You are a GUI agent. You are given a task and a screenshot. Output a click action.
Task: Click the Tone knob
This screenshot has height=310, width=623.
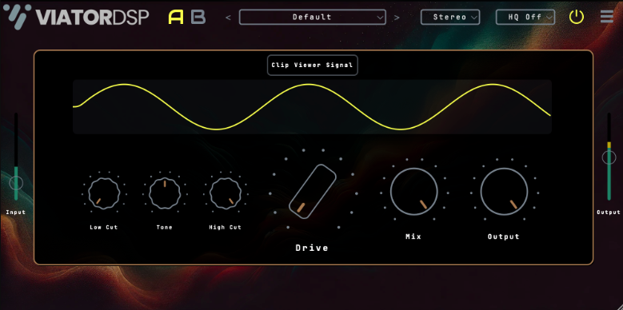click(x=165, y=193)
